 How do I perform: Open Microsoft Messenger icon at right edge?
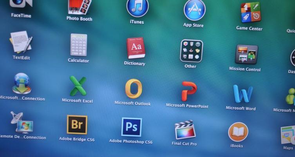tap(290, 97)
